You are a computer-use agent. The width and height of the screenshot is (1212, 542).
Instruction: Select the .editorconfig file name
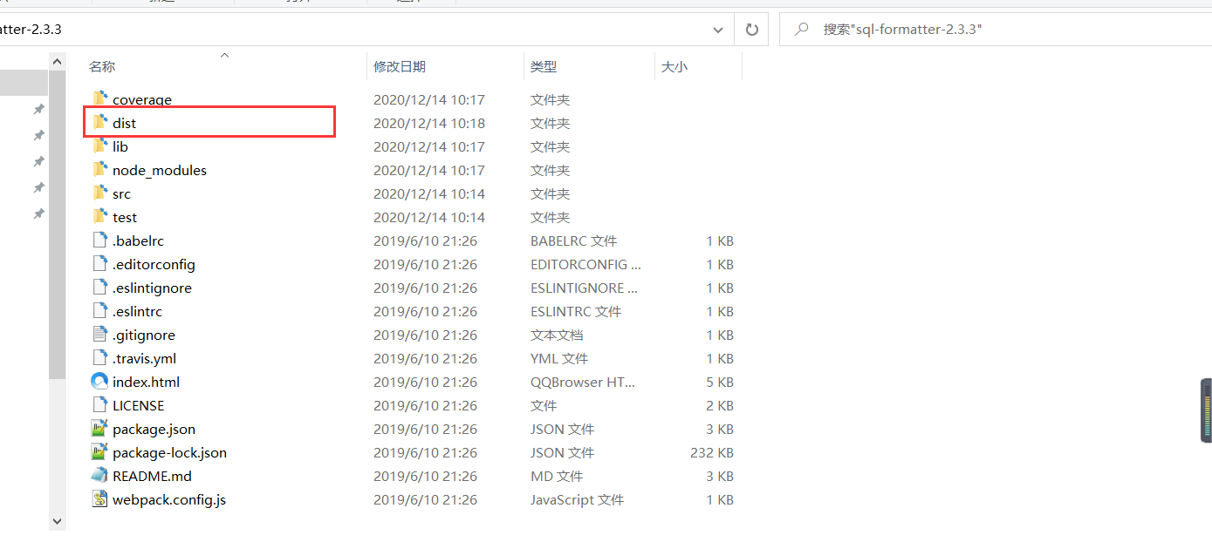point(154,264)
